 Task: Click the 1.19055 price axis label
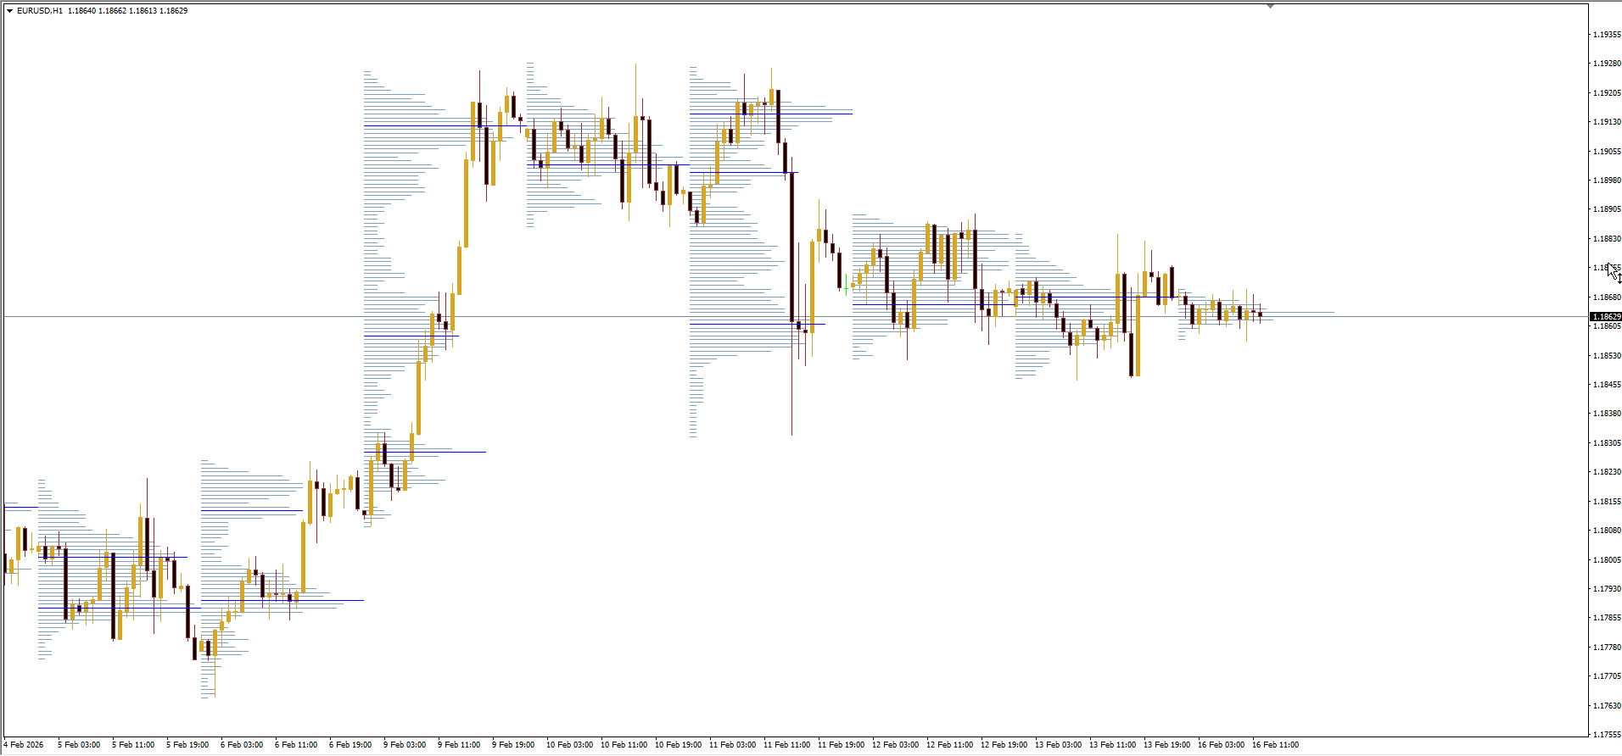click(x=1607, y=152)
